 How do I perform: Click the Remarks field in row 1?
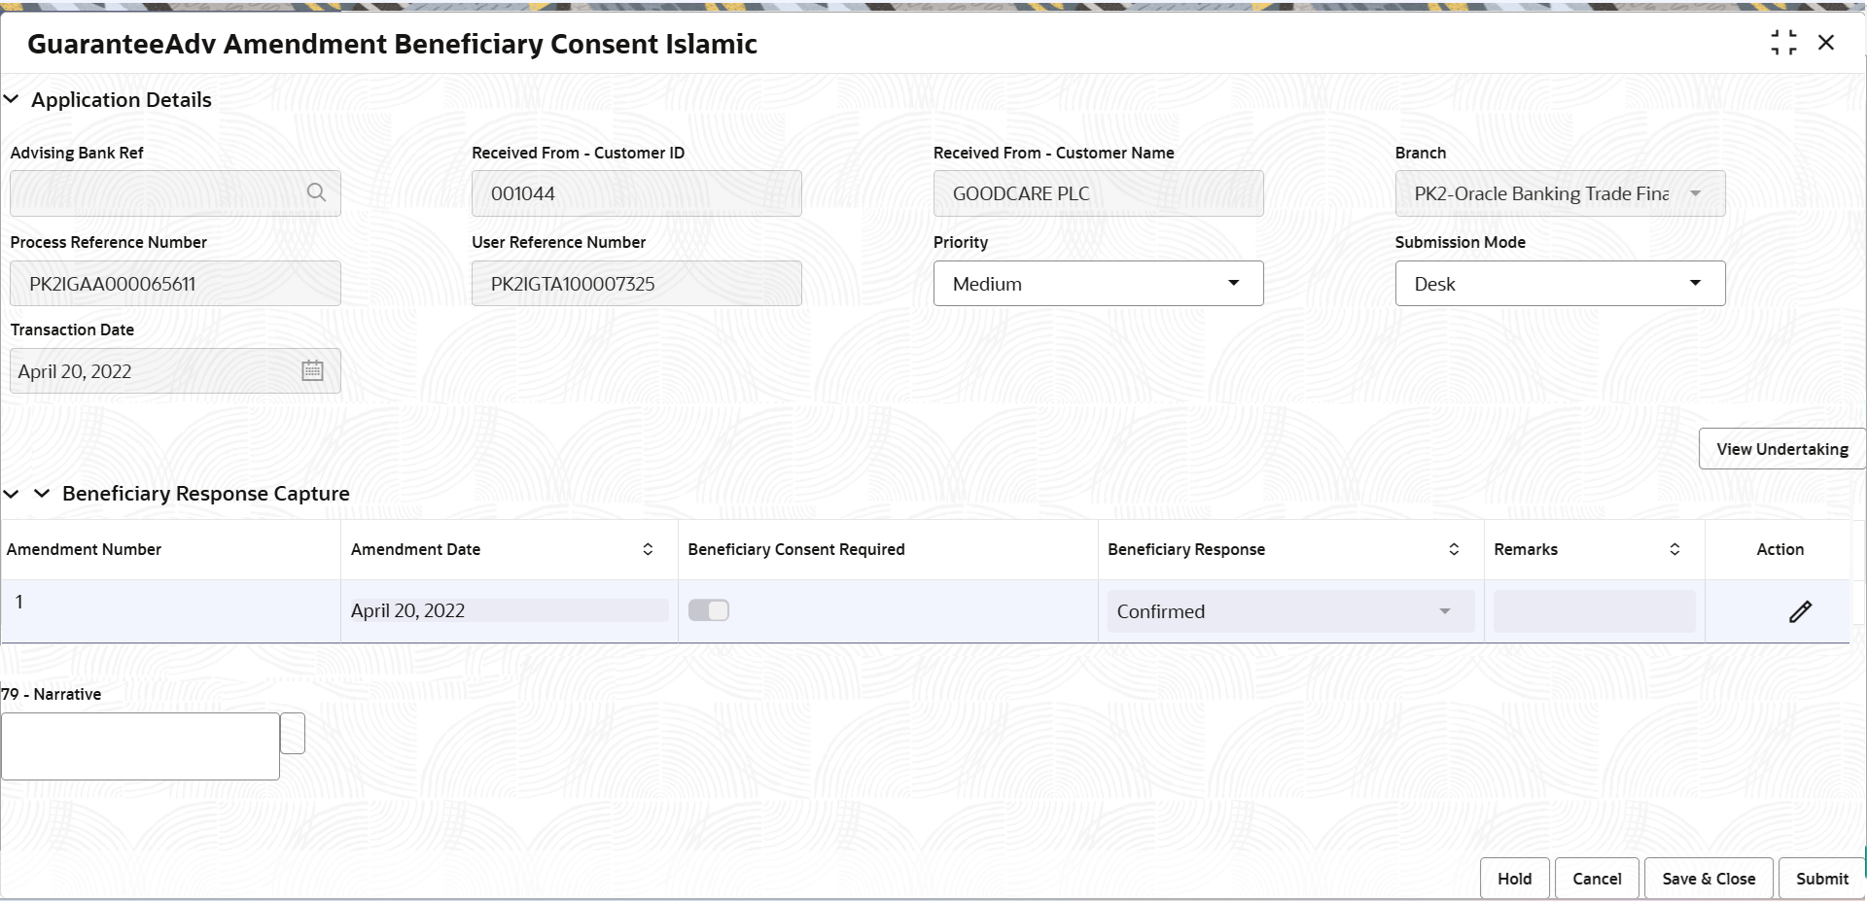[1594, 611]
